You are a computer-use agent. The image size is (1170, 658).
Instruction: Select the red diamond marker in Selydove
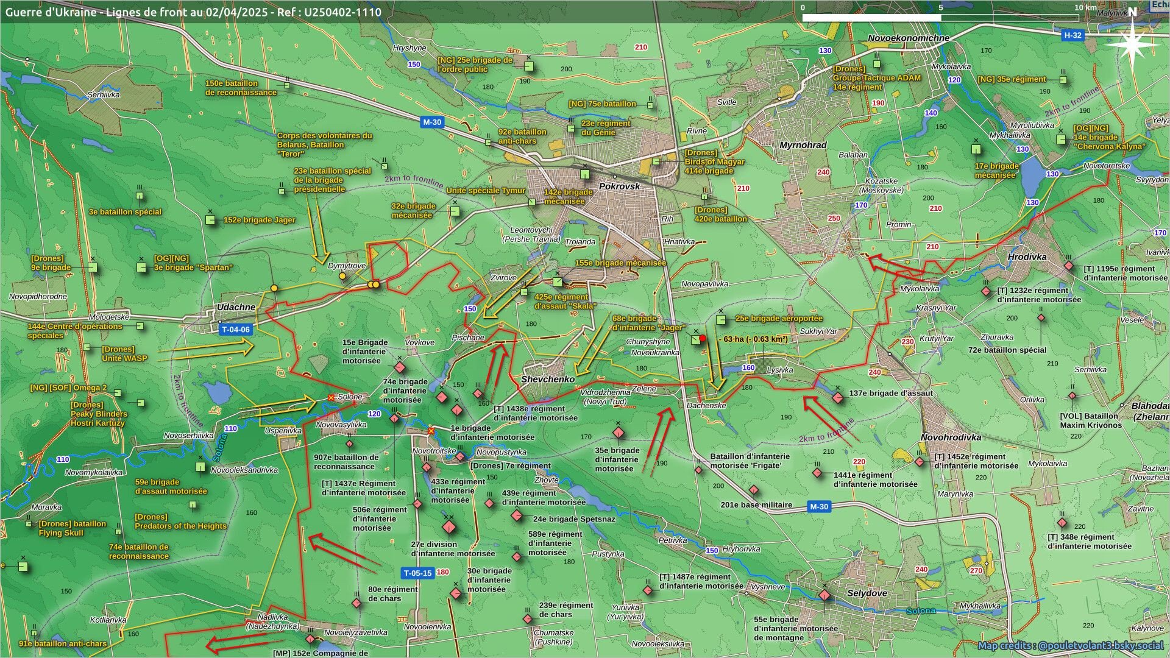[x=824, y=595]
